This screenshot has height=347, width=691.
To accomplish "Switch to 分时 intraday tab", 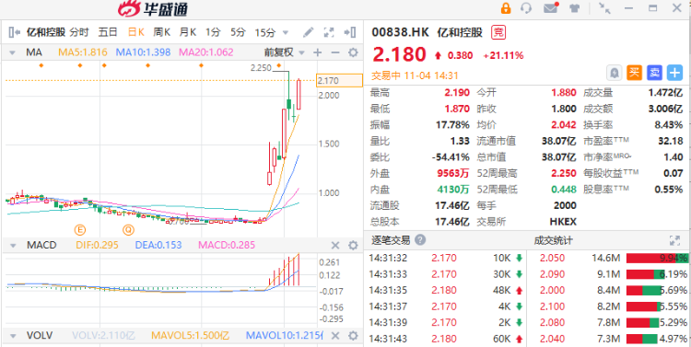I will pyautogui.click(x=79, y=32).
